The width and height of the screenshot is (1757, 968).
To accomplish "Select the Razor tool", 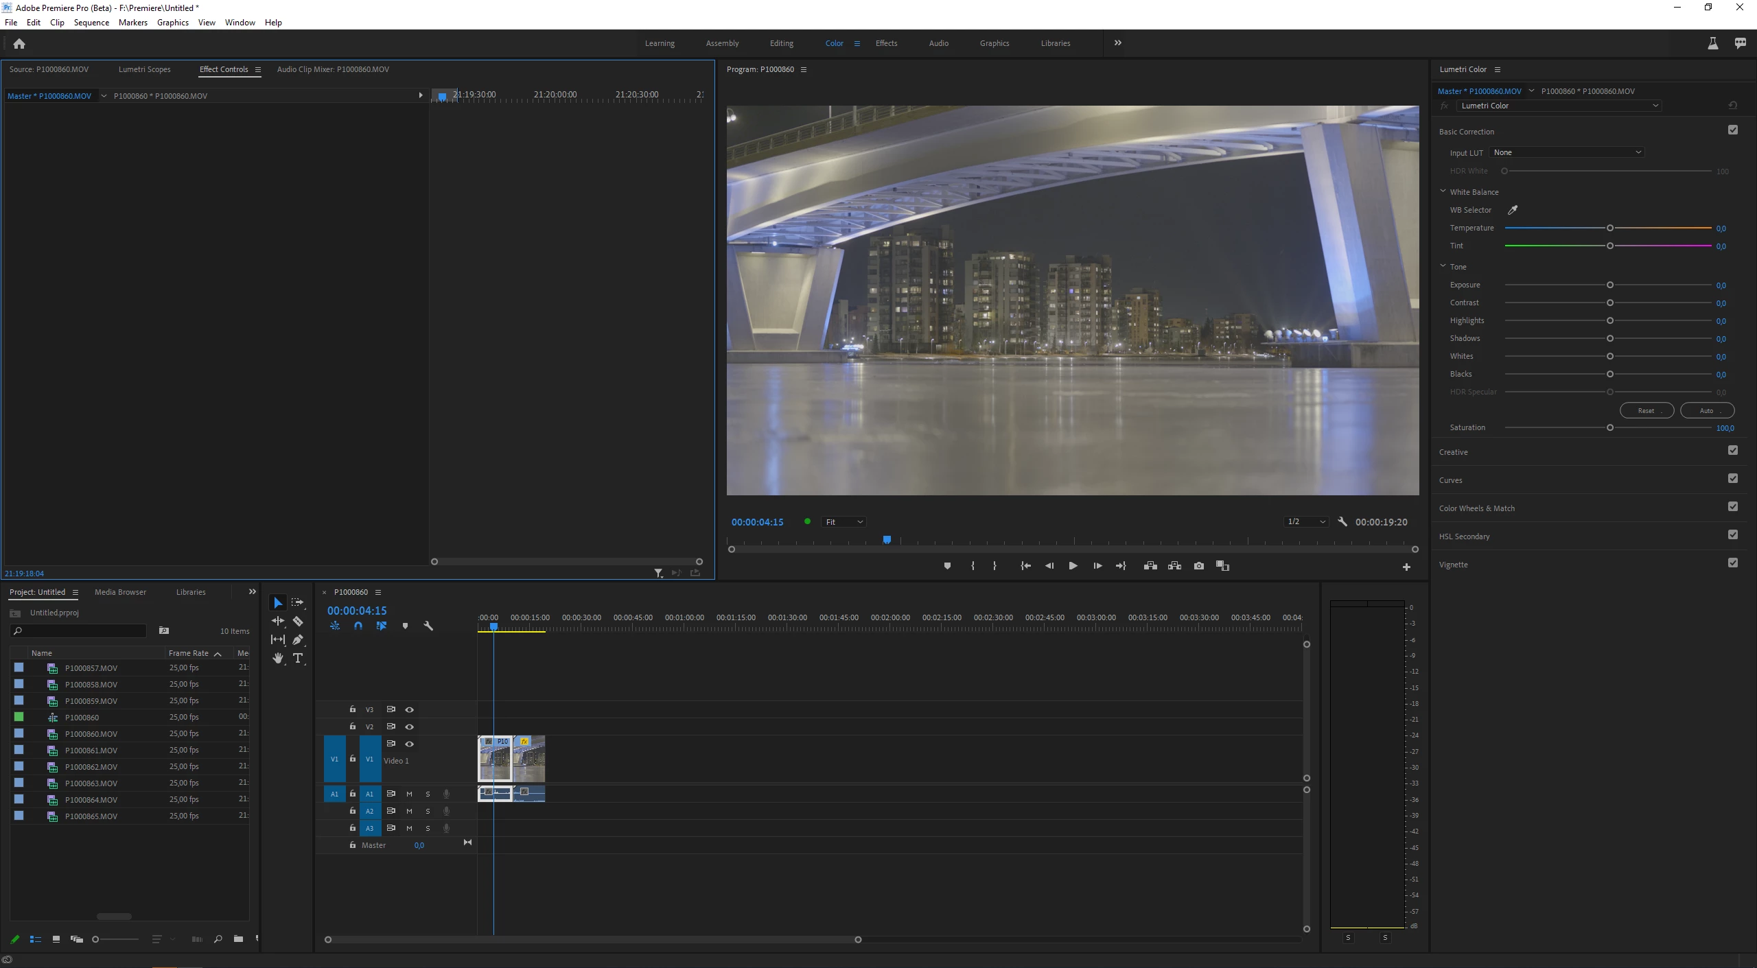I will (x=298, y=621).
